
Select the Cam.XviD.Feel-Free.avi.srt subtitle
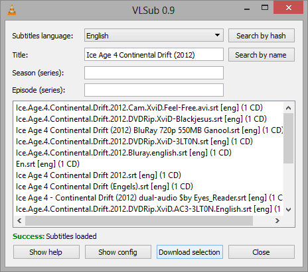[139, 108]
